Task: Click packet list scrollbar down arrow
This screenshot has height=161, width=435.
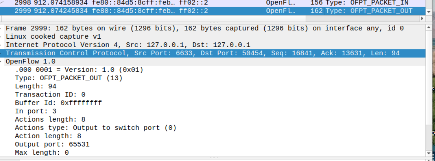Action: point(428,11)
